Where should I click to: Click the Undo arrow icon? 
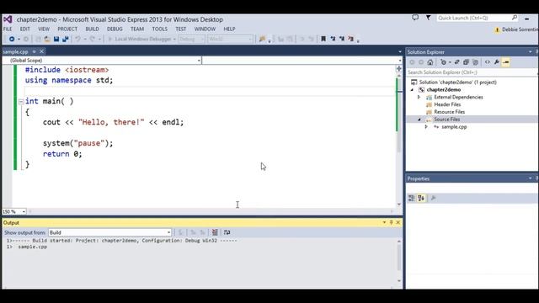point(77,40)
